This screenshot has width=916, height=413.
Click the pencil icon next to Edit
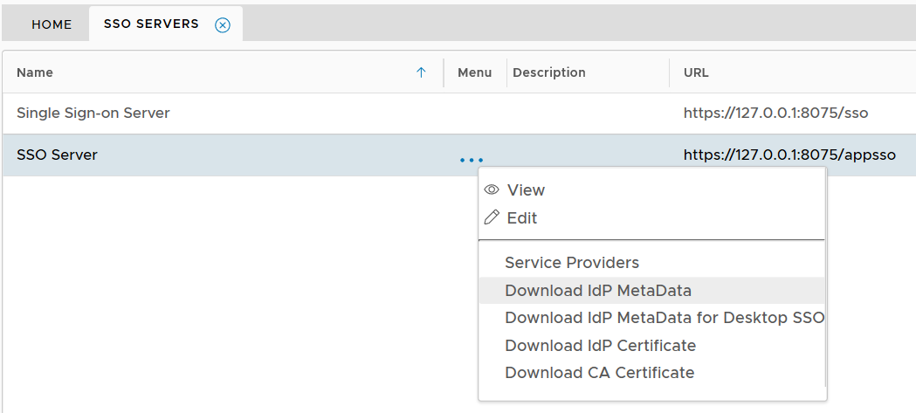492,217
